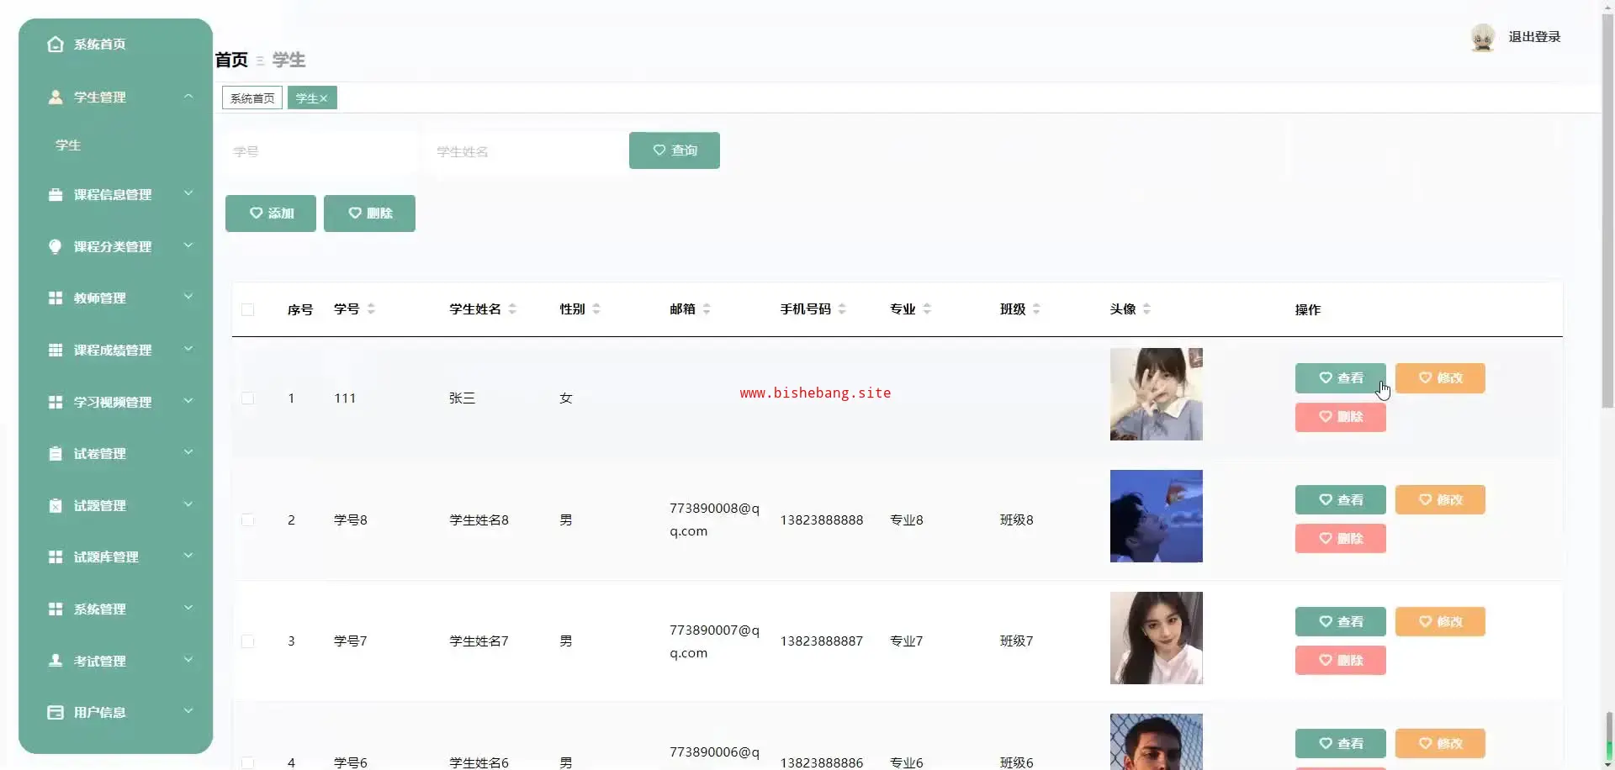
Task: Click 退出登录 to log out
Action: point(1534,37)
